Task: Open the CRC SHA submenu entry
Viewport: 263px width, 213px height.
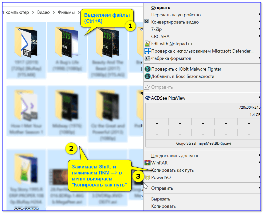Action: click(x=160, y=37)
